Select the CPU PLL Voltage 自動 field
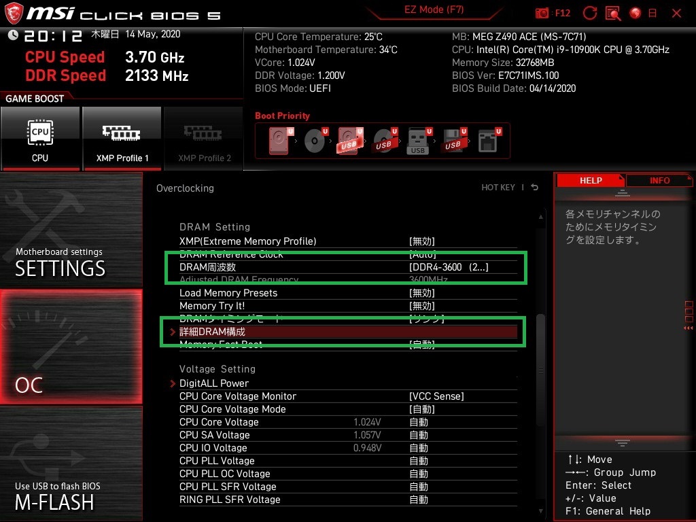 [x=419, y=461]
